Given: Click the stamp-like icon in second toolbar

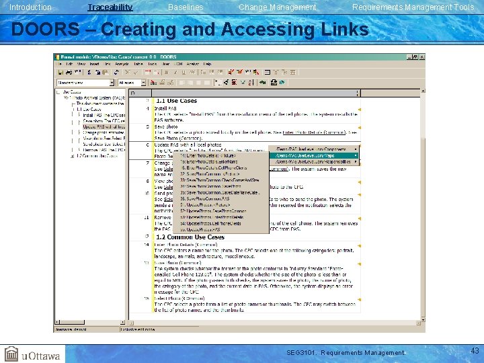Looking at the screenshot, I should [274, 83].
